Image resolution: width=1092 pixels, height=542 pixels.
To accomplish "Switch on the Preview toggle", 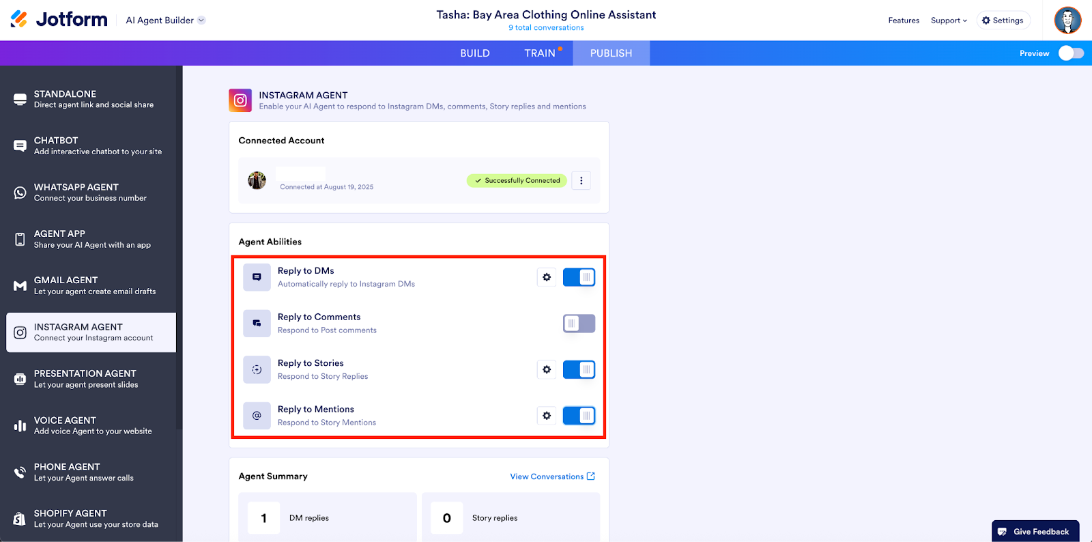I will (1071, 53).
